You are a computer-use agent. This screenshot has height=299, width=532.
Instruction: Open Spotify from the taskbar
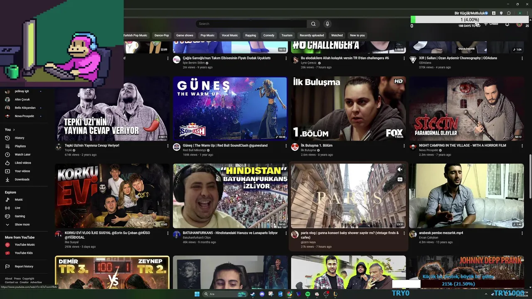click(x=308, y=294)
